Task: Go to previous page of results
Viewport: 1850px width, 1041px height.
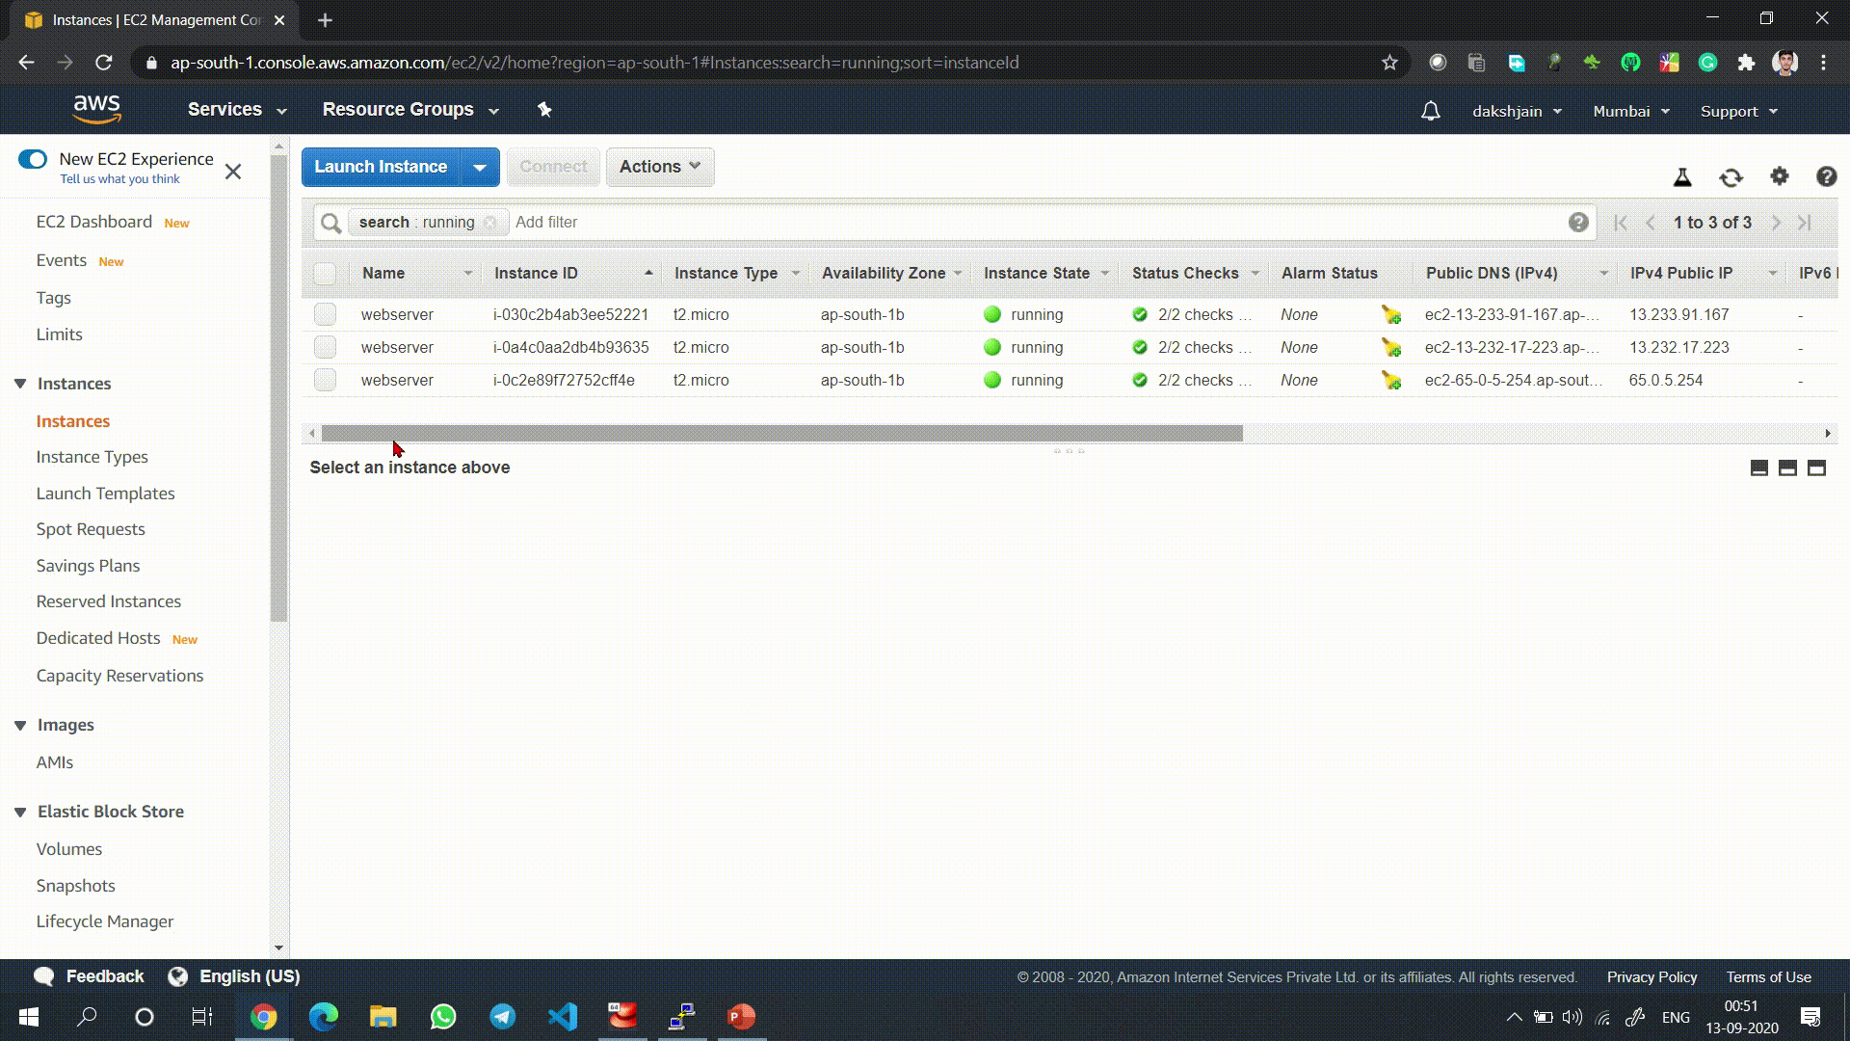Action: tap(1651, 223)
